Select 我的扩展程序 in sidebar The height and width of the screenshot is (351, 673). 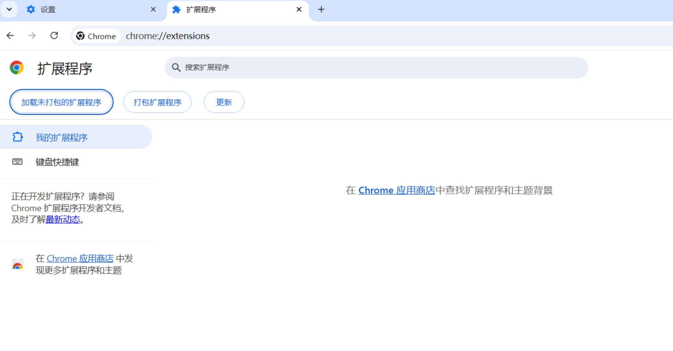coord(76,137)
